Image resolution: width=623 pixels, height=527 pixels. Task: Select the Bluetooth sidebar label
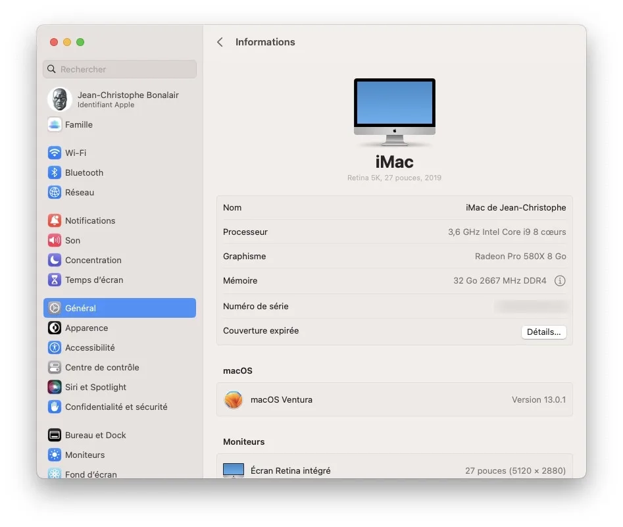tap(84, 172)
